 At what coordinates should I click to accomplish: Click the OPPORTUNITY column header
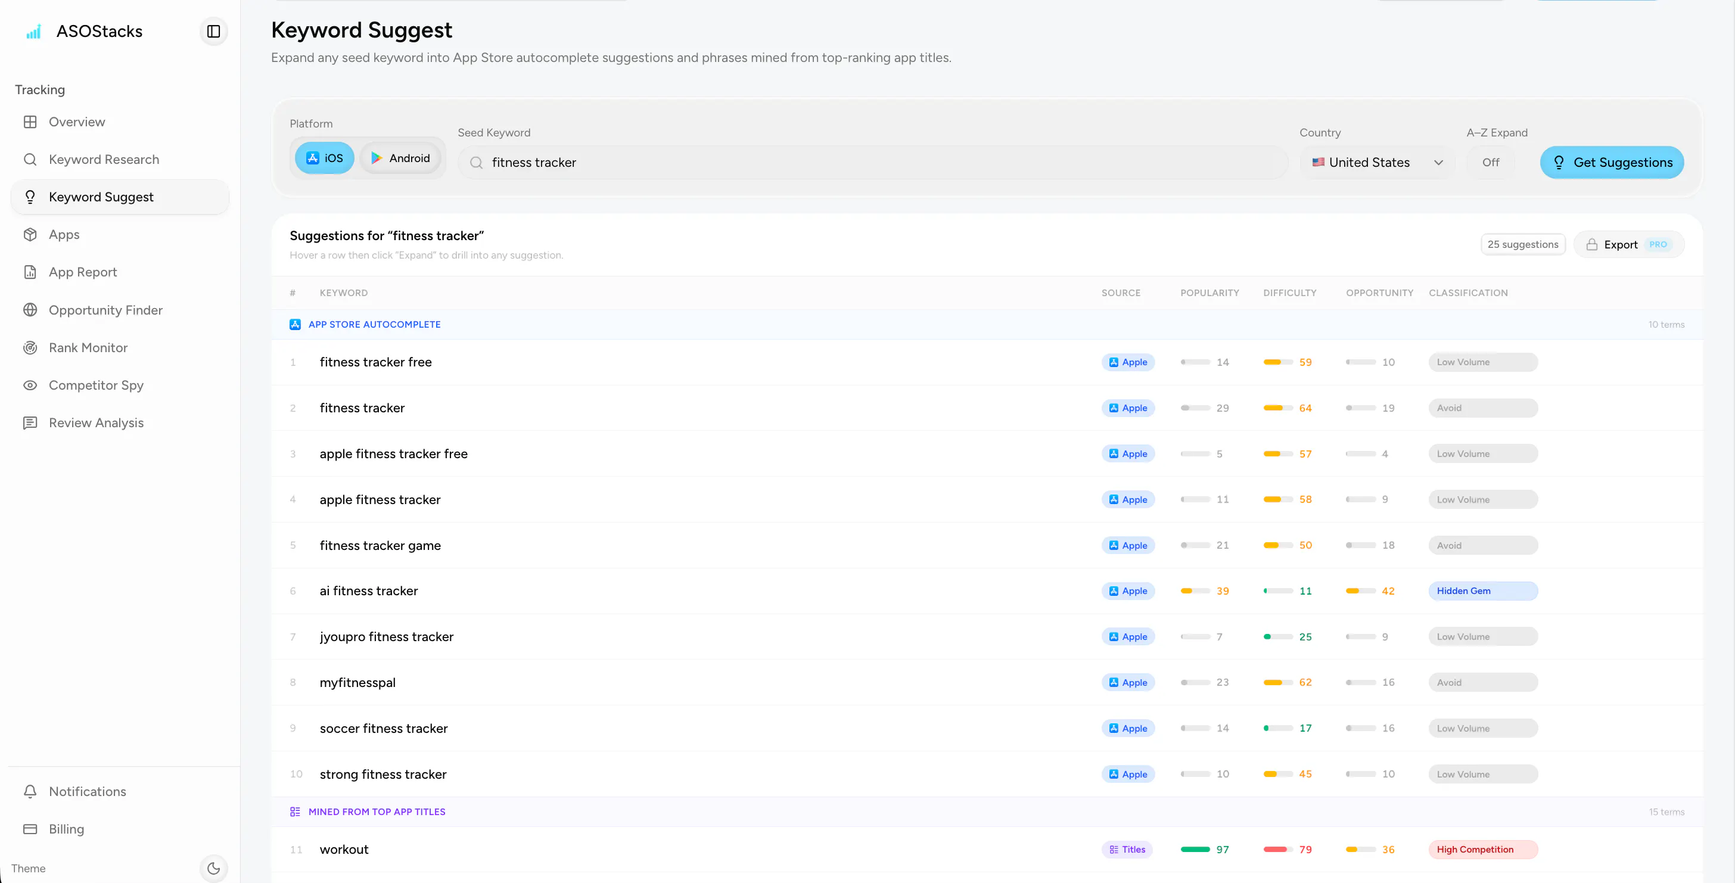[x=1379, y=293]
